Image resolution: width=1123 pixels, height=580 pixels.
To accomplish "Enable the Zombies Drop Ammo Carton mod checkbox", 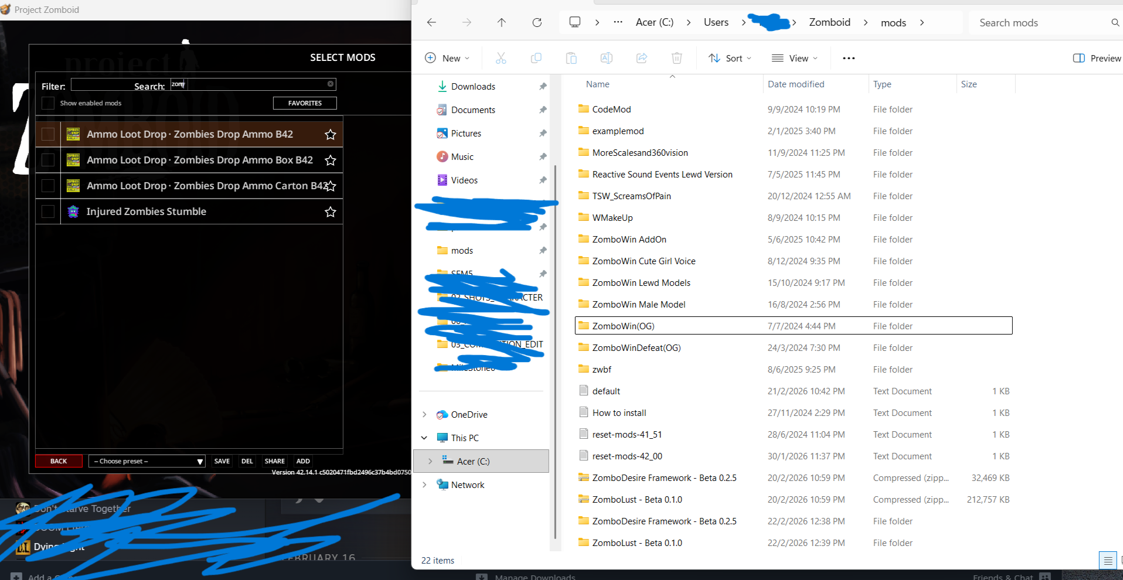I will point(48,186).
